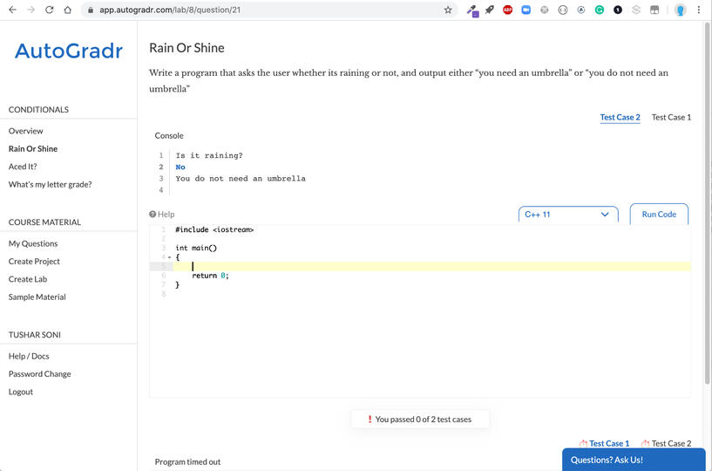Click the 'int main()' code line
This screenshot has width=712, height=471.
(x=196, y=248)
